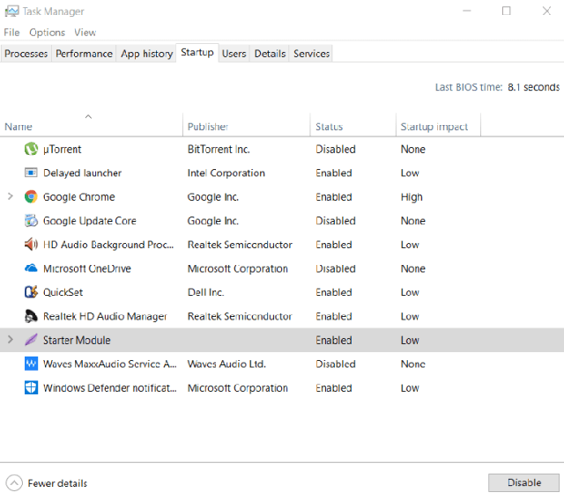Select Windows Defender notificat... entry
564x500 pixels.
(x=109, y=387)
